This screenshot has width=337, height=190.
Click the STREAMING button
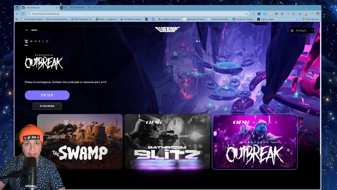(47, 106)
